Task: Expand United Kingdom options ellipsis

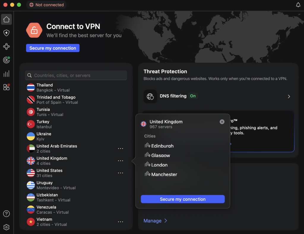Action: 121,161
